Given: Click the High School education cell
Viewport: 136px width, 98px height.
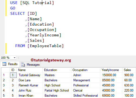Looking at the screenshot, I should 57,85.
